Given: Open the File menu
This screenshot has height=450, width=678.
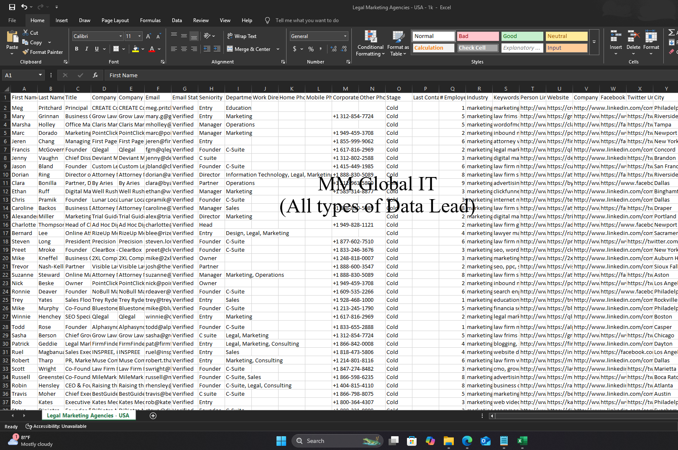Looking at the screenshot, I should [12, 20].
